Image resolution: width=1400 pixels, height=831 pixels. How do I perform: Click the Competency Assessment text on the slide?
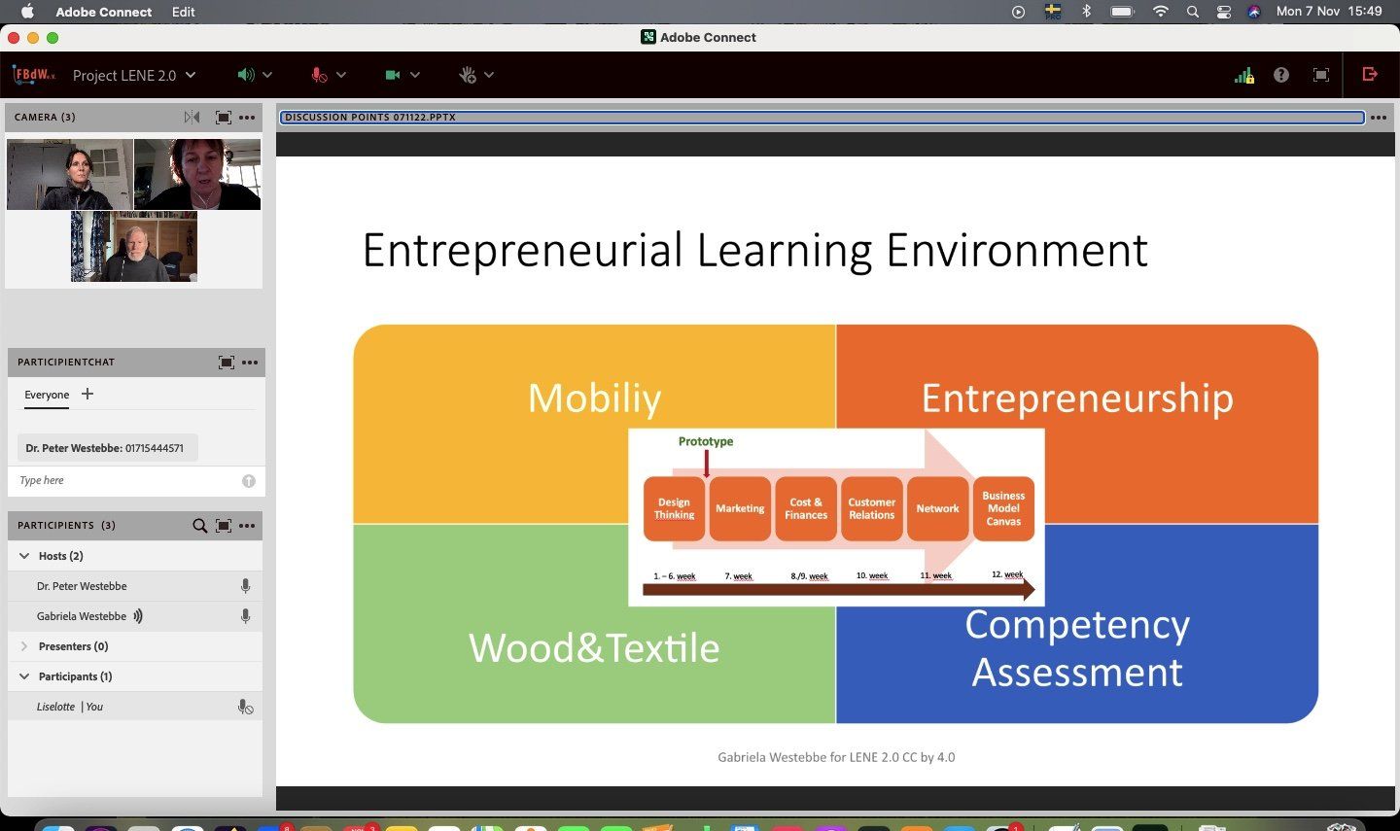click(1077, 648)
